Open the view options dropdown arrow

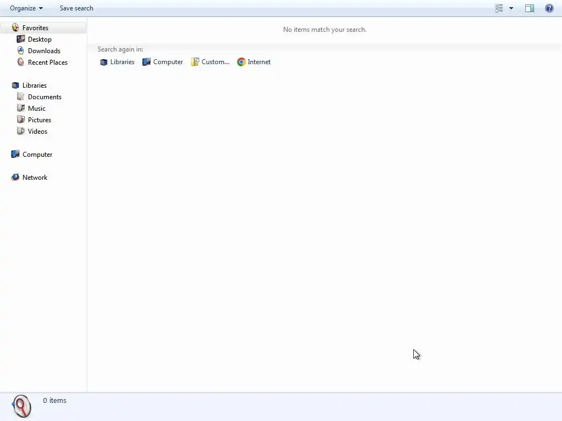click(511, 8)
